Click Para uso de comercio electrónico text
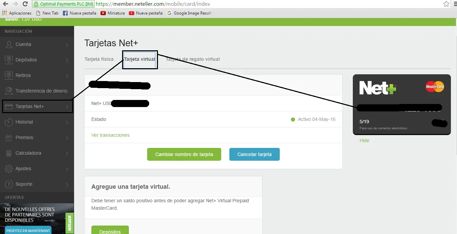This screenshot has width=457, height=234. click(x=383, y=128)
